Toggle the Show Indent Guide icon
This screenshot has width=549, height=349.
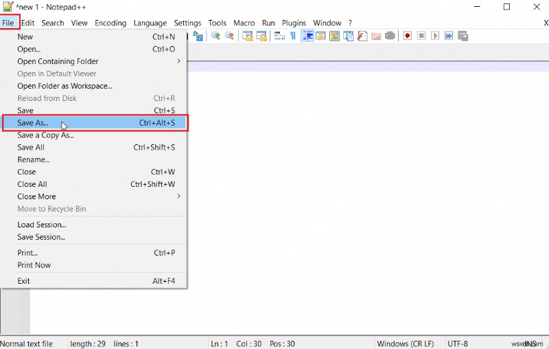(x=307, y=36)
